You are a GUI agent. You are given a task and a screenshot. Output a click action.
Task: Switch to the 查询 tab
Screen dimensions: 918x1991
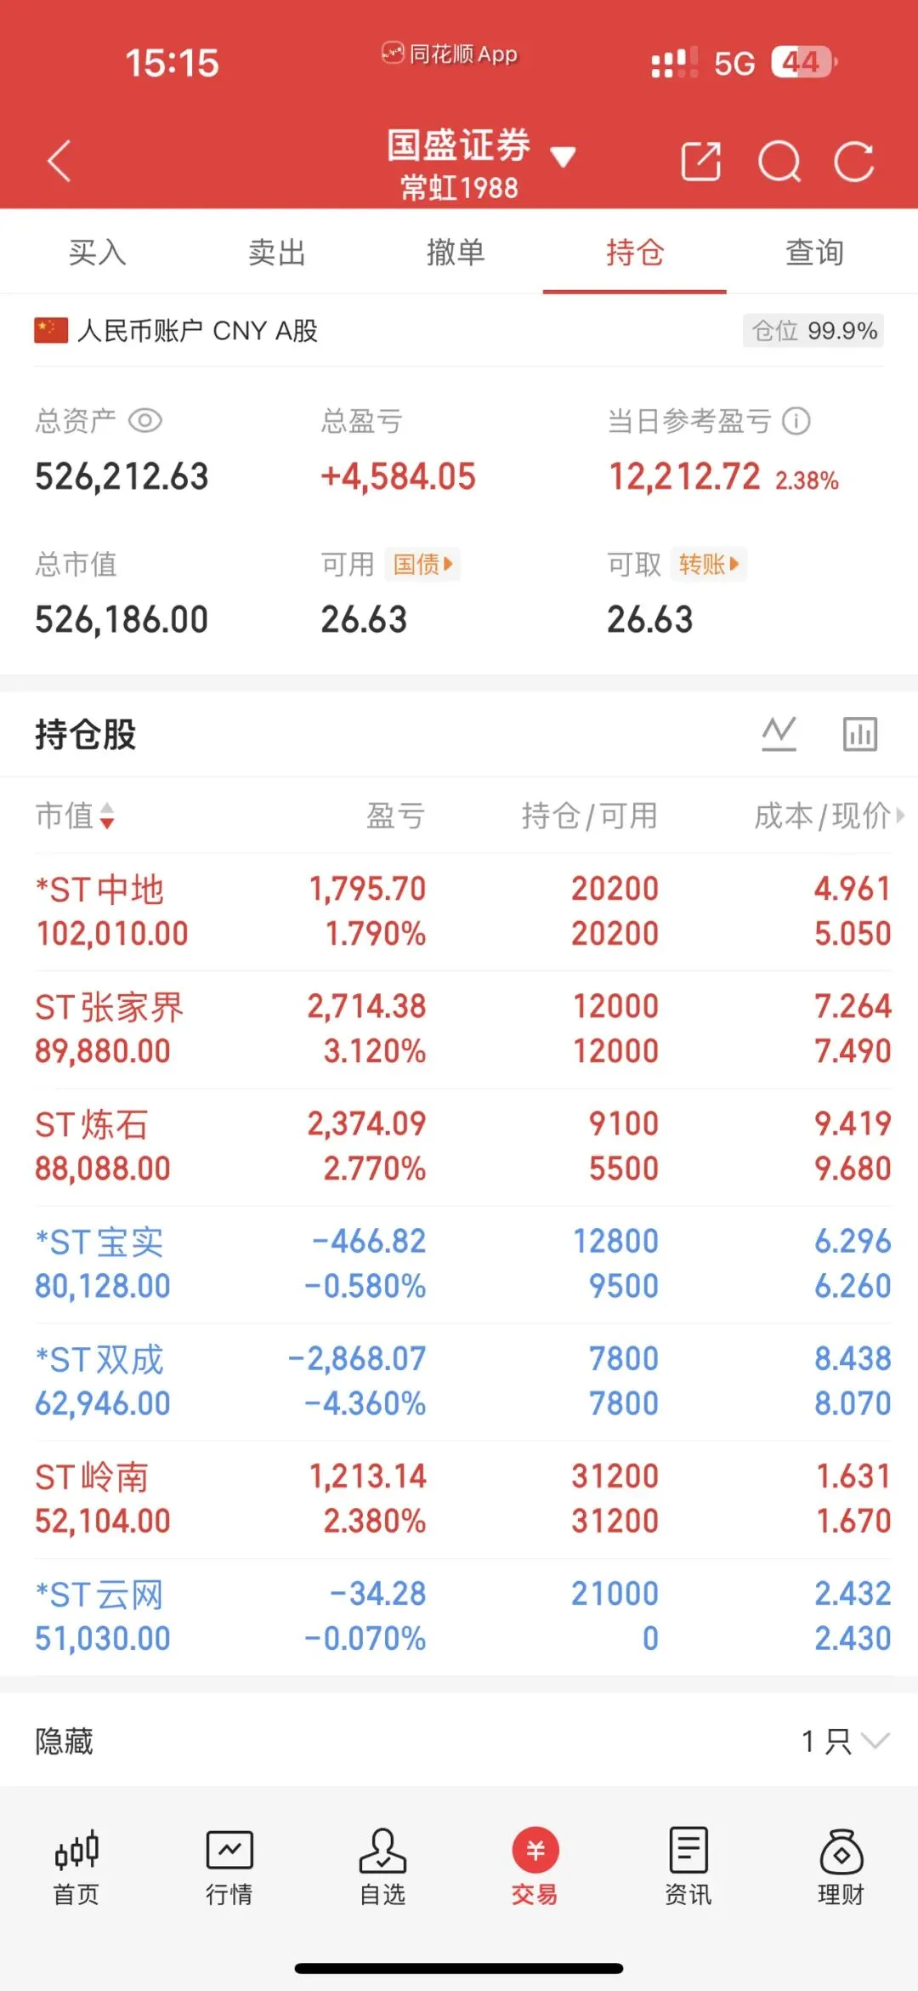tap(814, 252)
